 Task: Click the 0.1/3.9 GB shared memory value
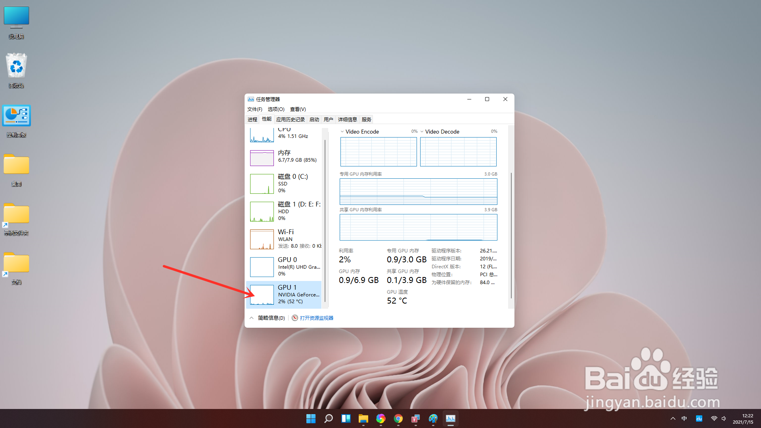click(407, 280)
